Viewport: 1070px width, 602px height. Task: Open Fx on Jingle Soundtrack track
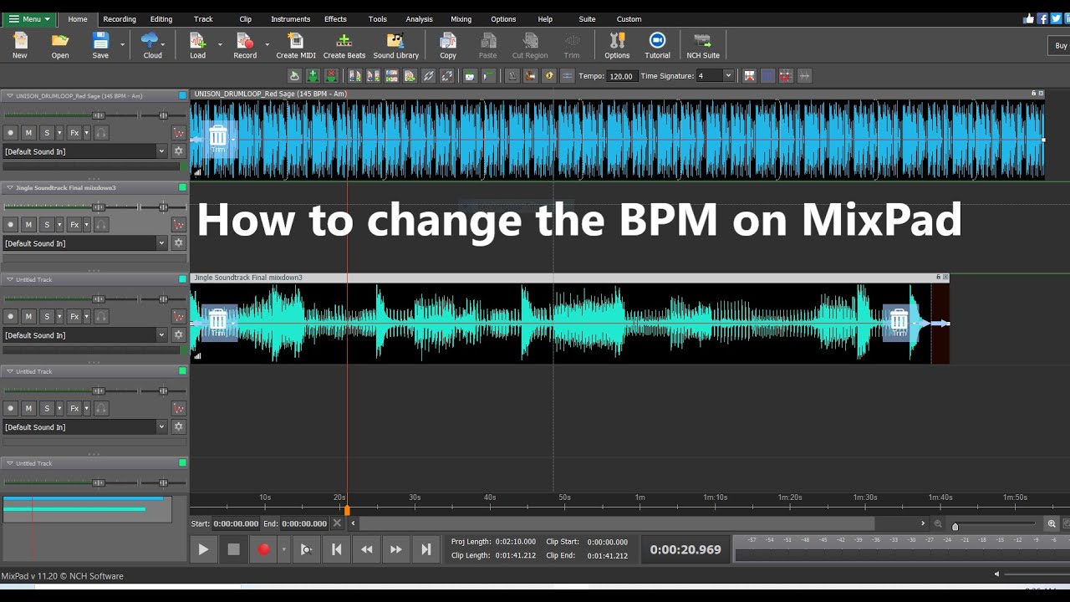click(x=74, y=225)
